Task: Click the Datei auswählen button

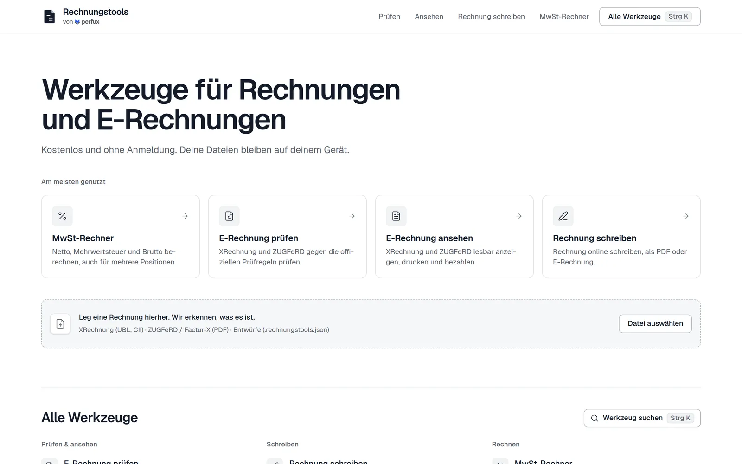Action: click(x=655, y=323)
